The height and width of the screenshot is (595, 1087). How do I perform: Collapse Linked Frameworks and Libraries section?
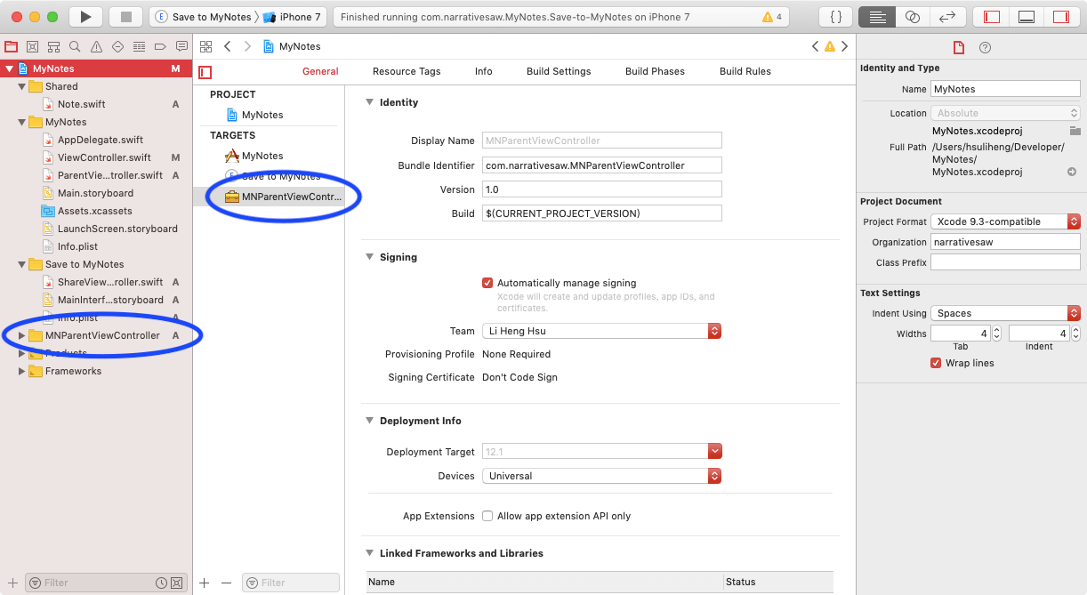pos(370,553)
